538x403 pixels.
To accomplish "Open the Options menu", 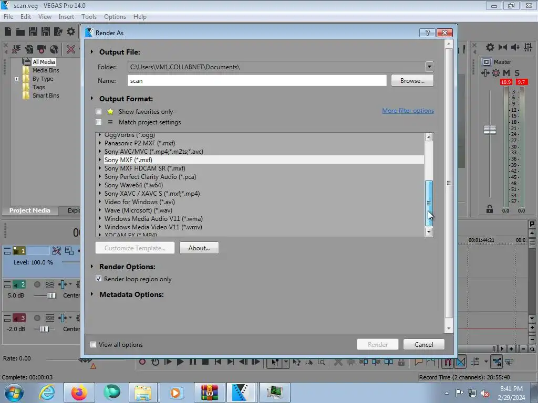I will point(115,16).
